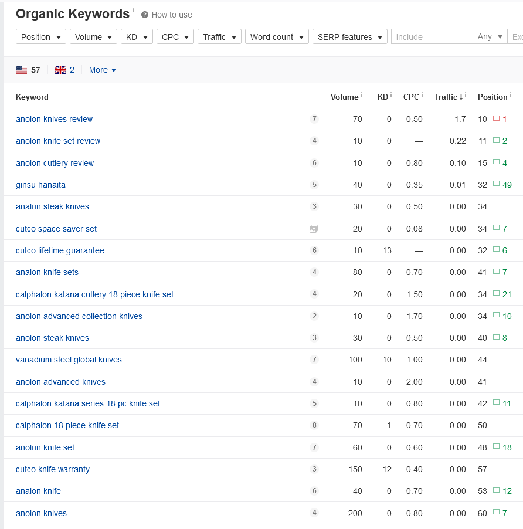Click Volume column info icon
This screenshot has height=529, width=523.
click(362, 95)
